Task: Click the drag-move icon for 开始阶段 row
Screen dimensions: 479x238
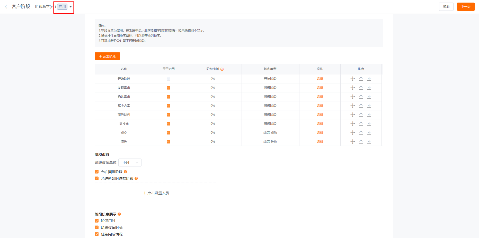Action: point(352,79)
